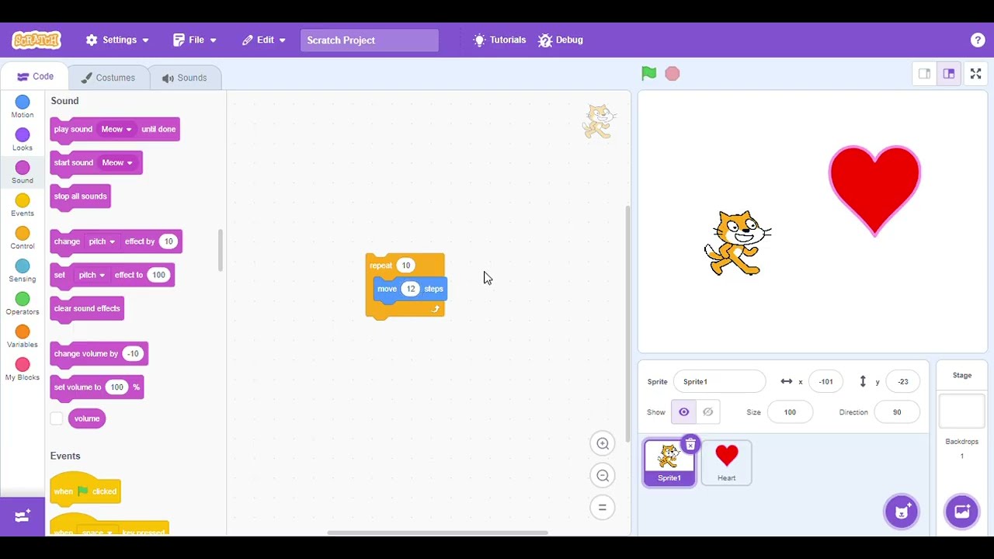Image resolution: width=994 pixels, height=559 pixels.
Task: Open the Settings menu
Action: coord(117,40)
